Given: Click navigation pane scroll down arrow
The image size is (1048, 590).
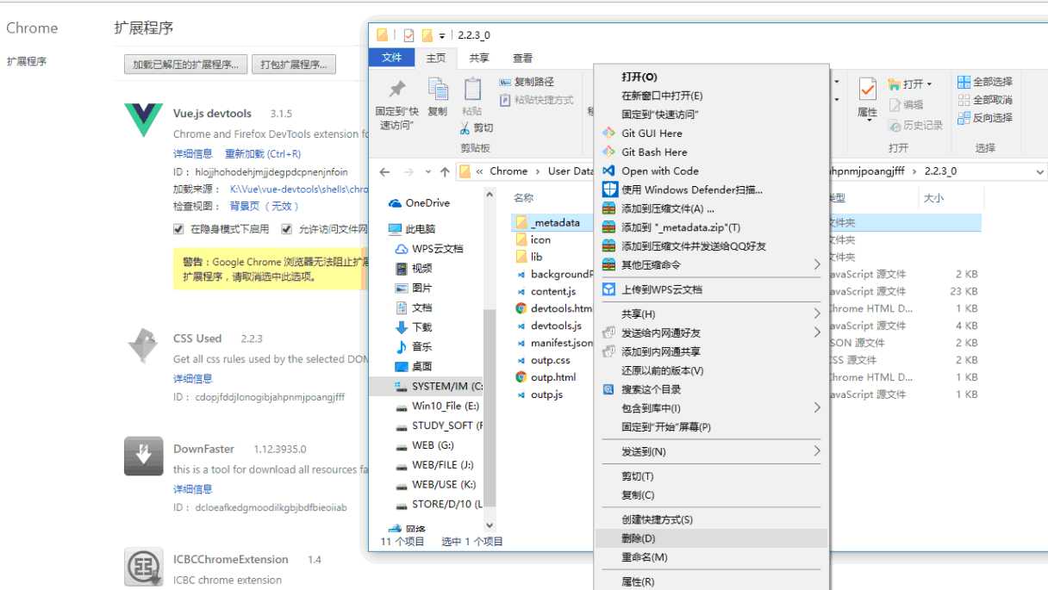Looking at the screenshot, I should [490, 525].
